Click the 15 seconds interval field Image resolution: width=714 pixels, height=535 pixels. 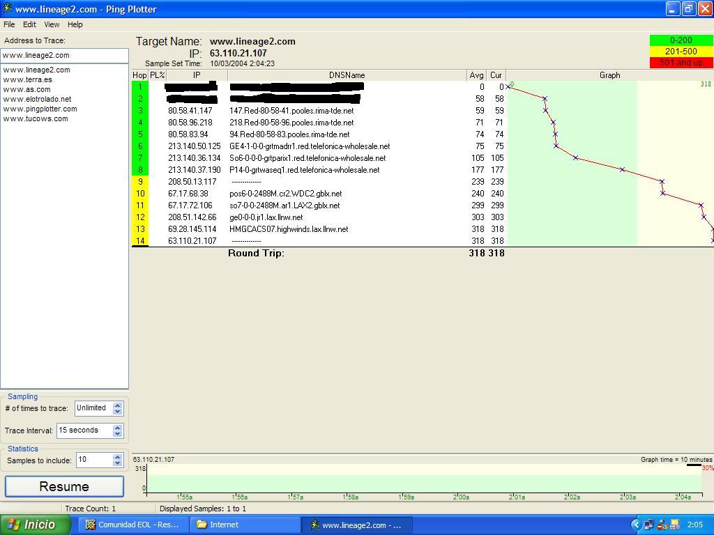tap(84, 431)
